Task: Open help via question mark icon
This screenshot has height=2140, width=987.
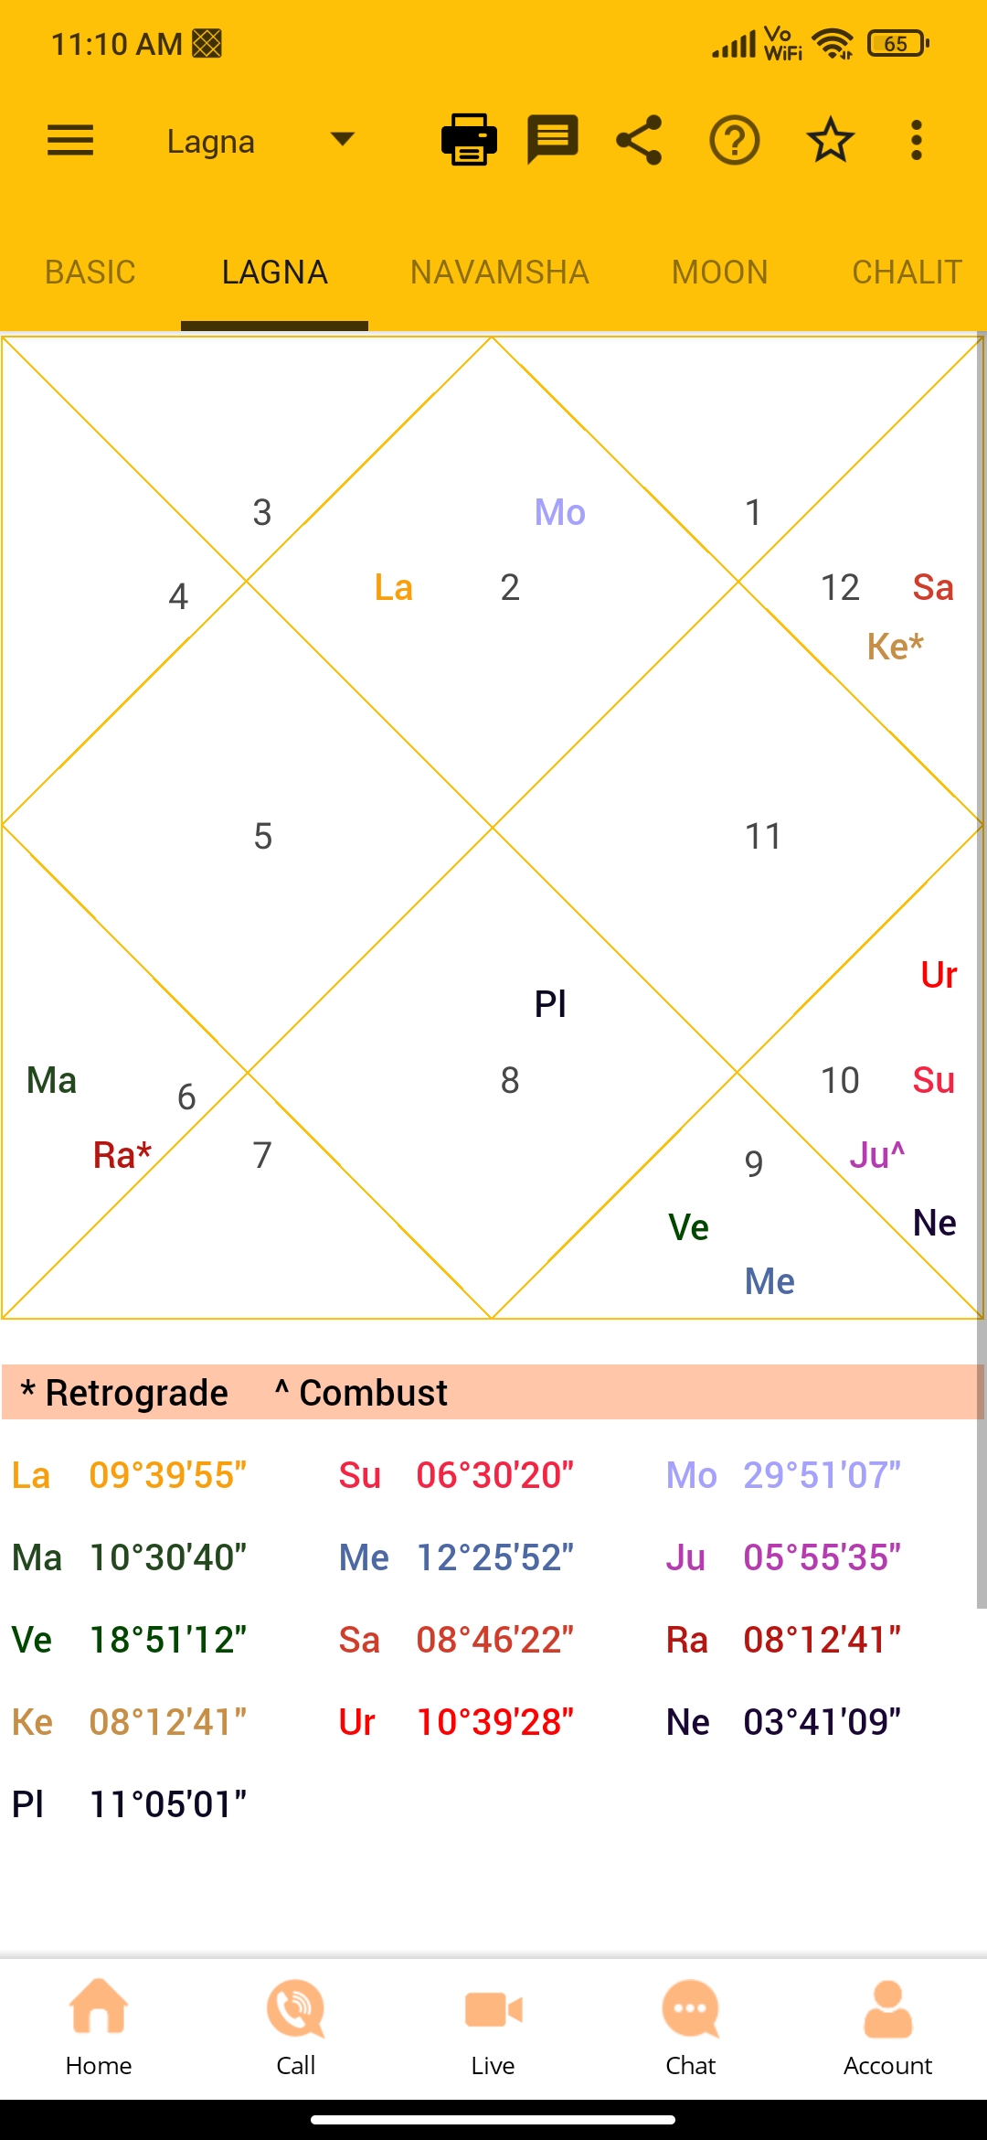Action: coord(735,141)
